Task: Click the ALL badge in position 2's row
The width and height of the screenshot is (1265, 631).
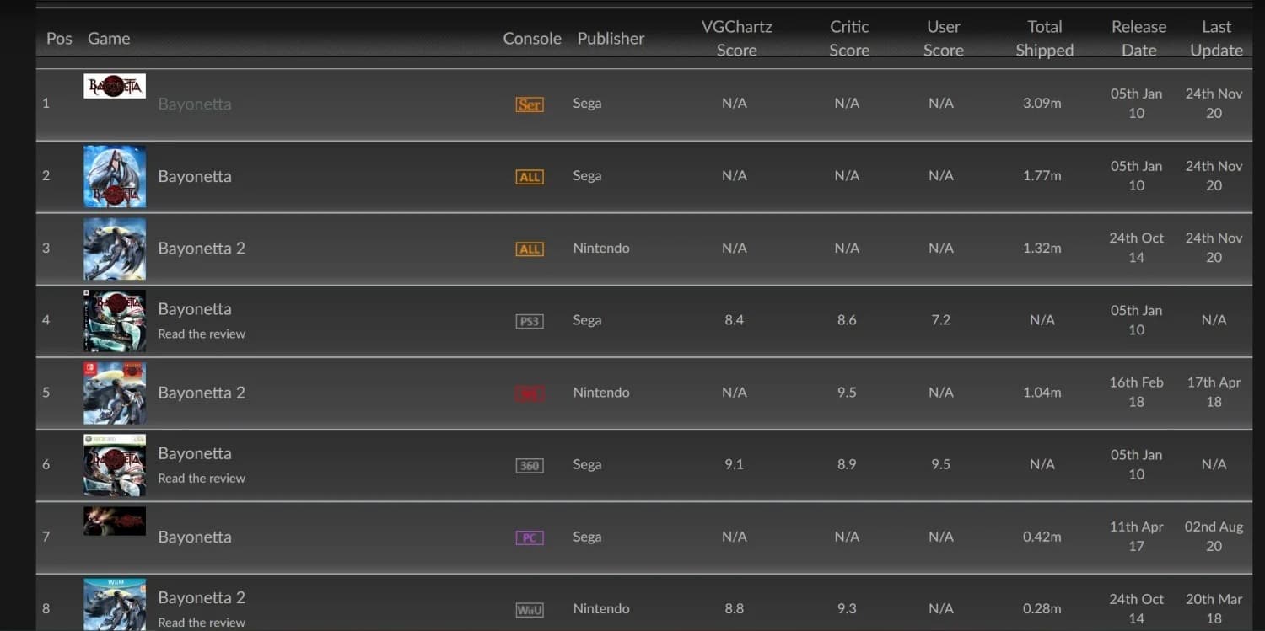Action: point(530,177)
